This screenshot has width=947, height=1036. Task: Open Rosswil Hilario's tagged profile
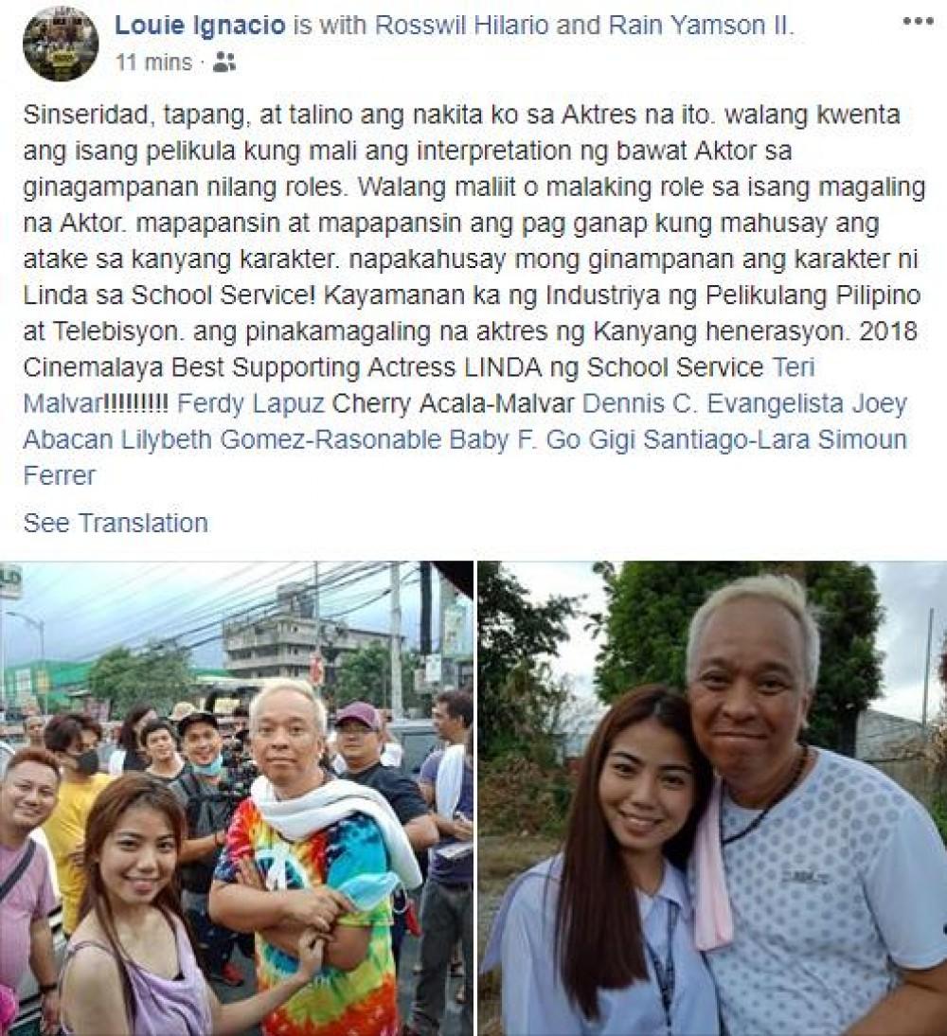462,26
